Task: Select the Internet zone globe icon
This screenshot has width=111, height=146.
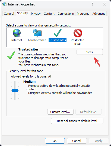Action: [x=17, y=33]
